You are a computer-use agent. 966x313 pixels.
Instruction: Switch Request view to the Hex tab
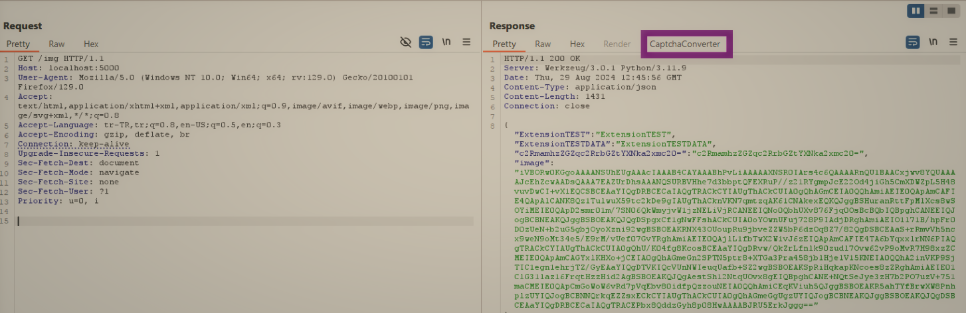pos(91,44)
